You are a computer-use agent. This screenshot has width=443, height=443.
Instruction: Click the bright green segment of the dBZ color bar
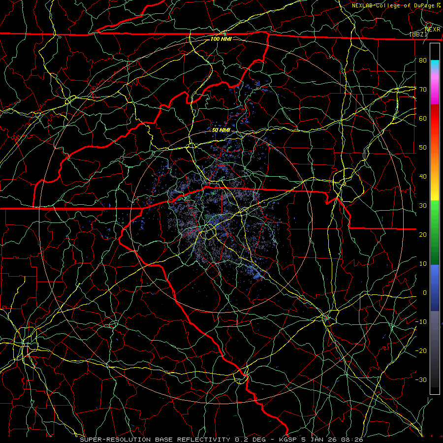click(x=435, y=211)
